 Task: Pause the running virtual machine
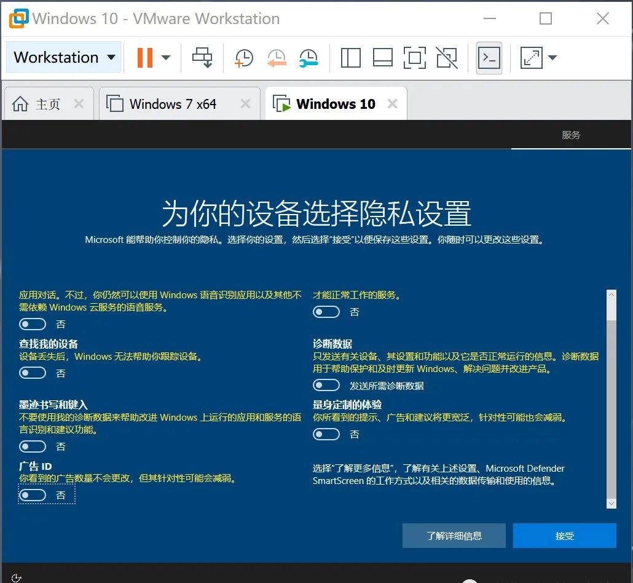coord(144,57)
